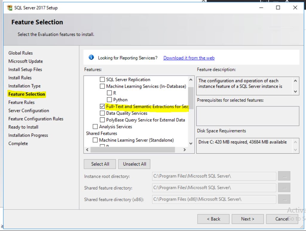Enable Machine Learning Services (In-Database)
306x231 pixels.
pyautogui.click(x=103, y=86)
